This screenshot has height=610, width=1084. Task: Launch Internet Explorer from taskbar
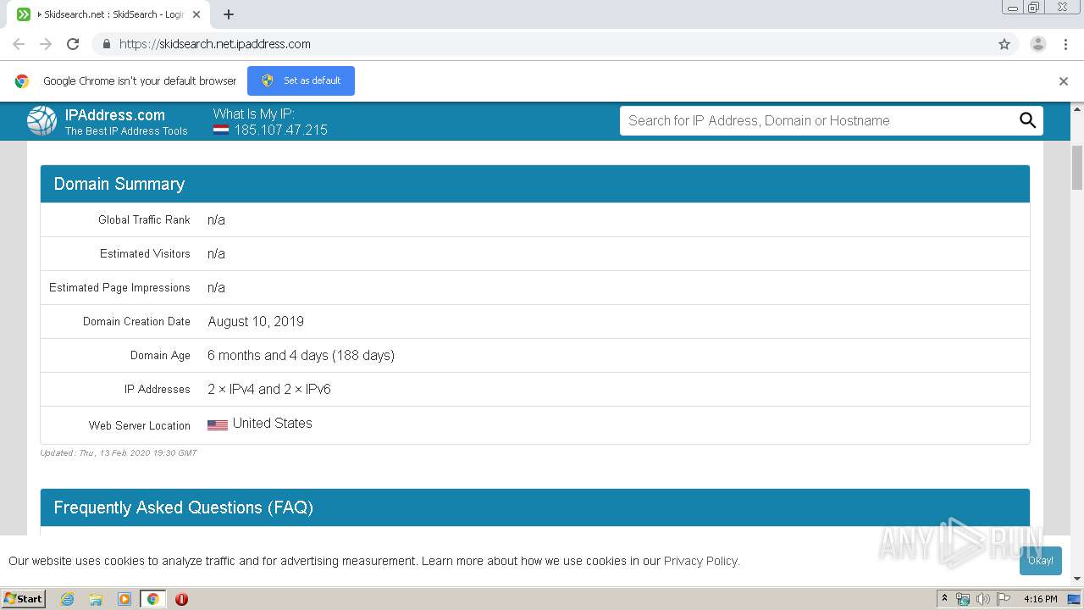coord(67,599)
